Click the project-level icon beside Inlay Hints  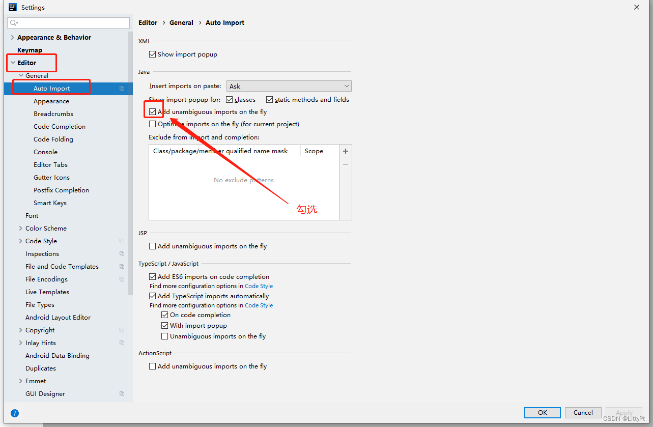pos(122,343)
